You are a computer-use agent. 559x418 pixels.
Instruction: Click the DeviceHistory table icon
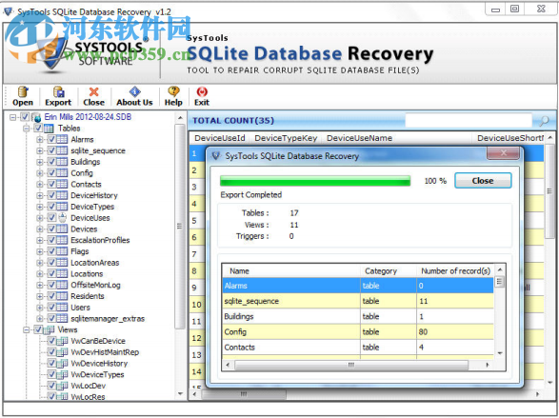(x=62, y=195)
